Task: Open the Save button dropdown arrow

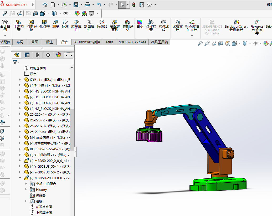Action: pos(81,5)
